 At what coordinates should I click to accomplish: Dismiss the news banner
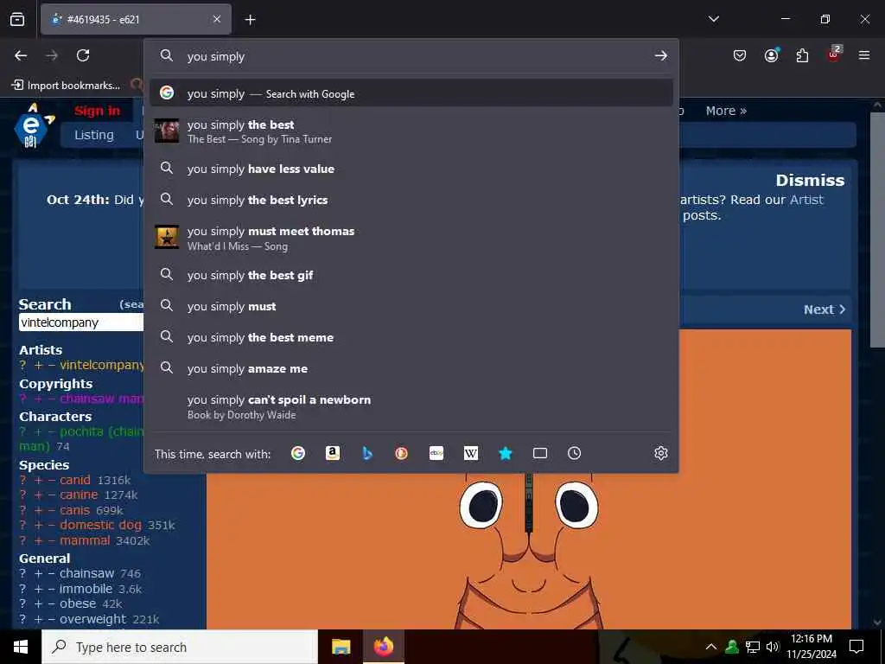(809, 180)
